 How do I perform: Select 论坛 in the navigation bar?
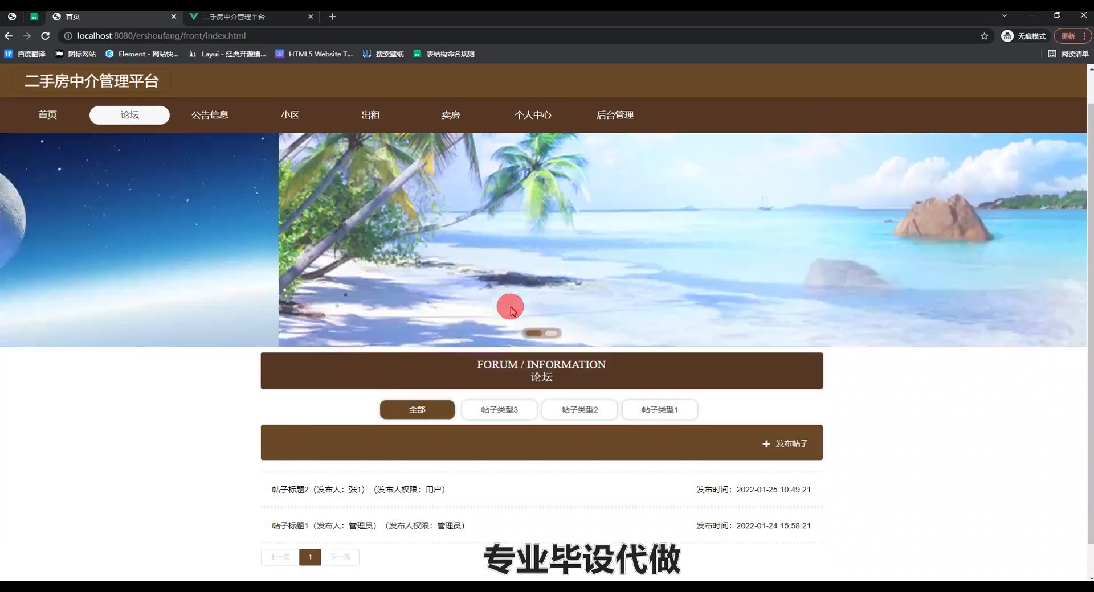click(x=129, y=115)
